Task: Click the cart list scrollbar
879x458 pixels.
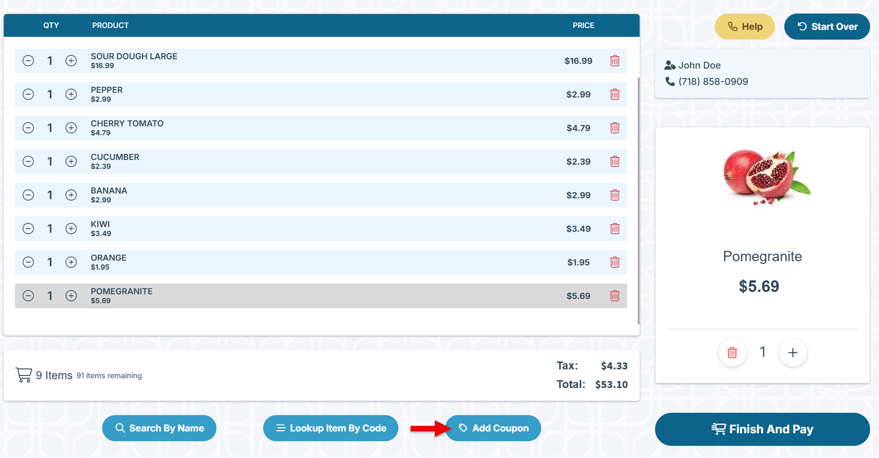Action: 638,201
